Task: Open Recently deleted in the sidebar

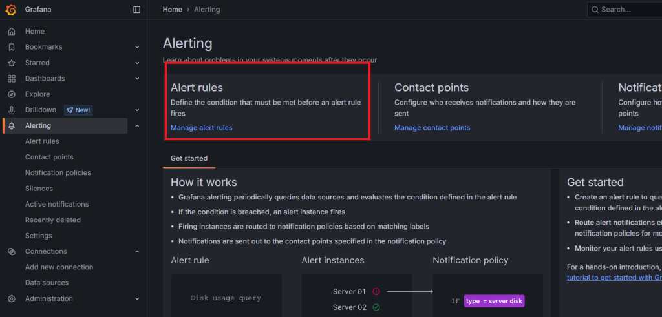Action: [x=53, y=220]
